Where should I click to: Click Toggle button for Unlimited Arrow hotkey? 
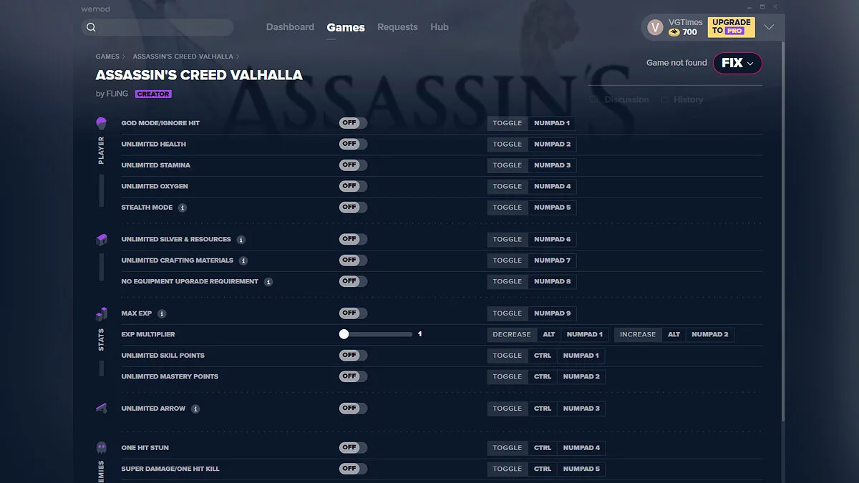point(508,409)
